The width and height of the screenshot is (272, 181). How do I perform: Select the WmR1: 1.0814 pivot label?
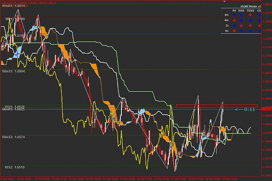tap(13, 6)
